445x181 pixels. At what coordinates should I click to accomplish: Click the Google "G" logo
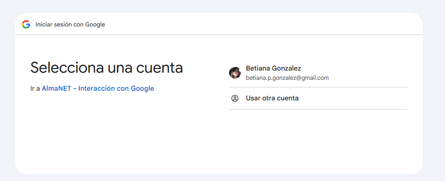26,24
